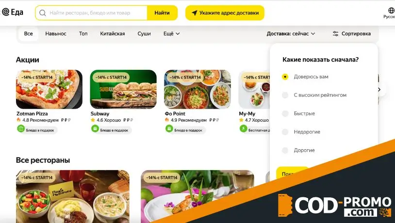Click the search magnifier icon
Image resolution: width=395 pixels, height=223 pixels.
click(43, 13)
